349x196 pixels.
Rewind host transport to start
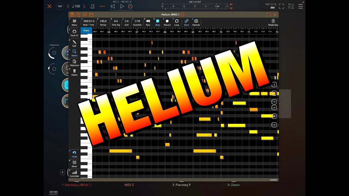click(x=113, y=6)
